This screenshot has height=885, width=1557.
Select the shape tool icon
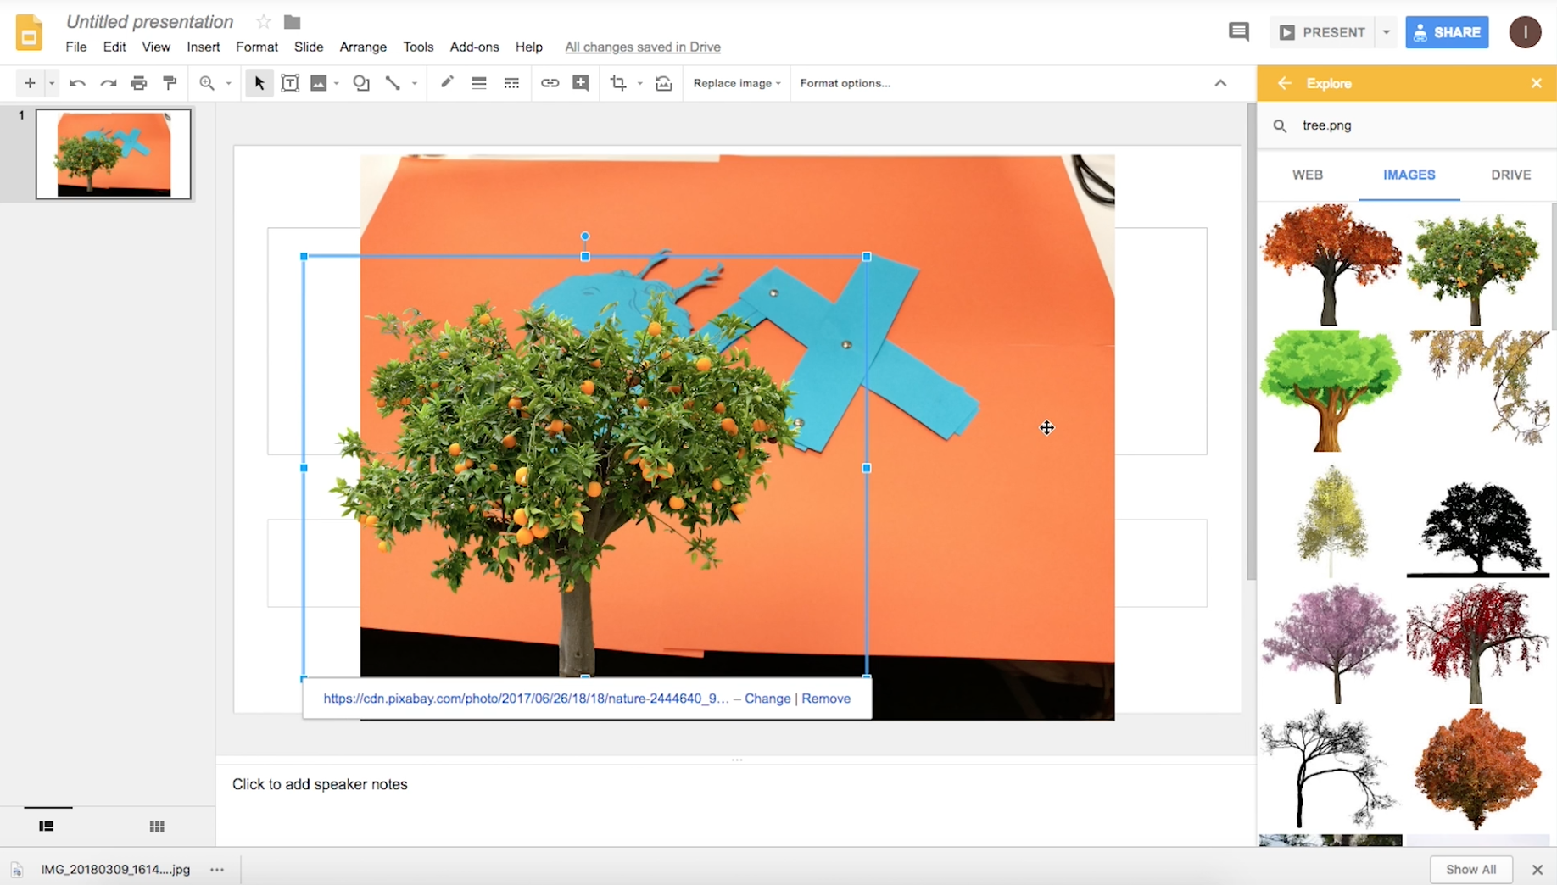361,83
